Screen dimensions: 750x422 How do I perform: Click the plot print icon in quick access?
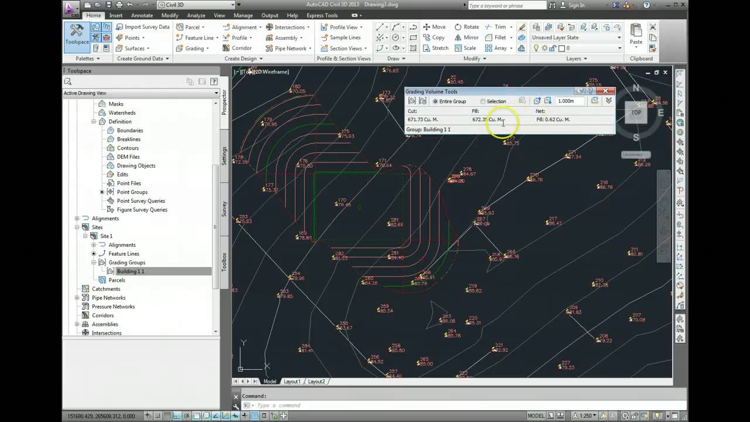(120, 5)
